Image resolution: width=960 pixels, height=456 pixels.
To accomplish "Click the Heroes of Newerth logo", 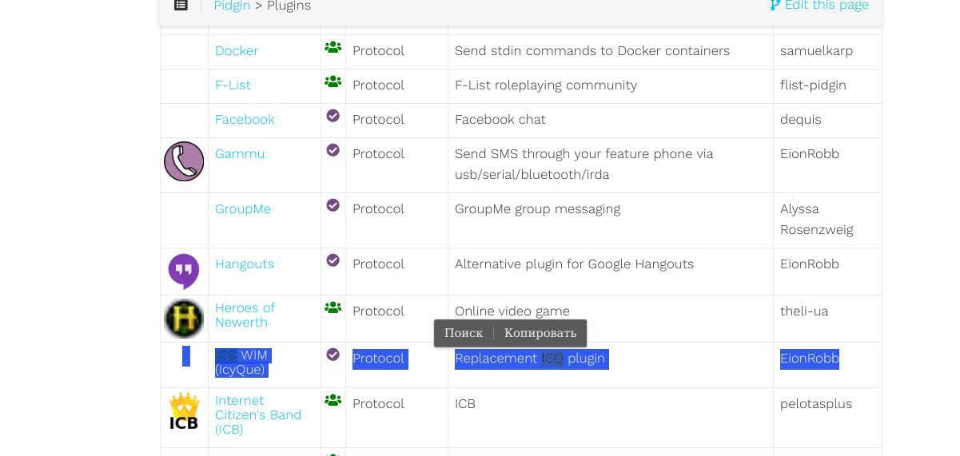I will pos(184,318).
